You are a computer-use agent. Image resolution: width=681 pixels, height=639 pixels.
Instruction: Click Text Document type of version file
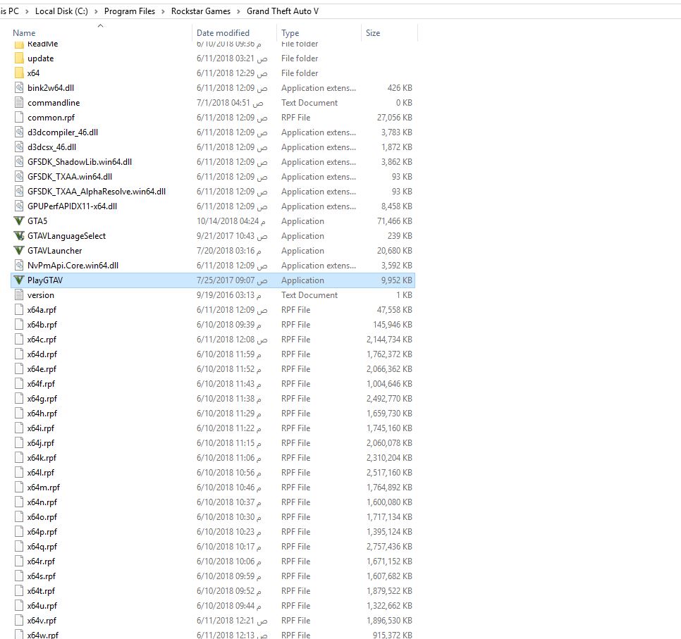point(309,294)
